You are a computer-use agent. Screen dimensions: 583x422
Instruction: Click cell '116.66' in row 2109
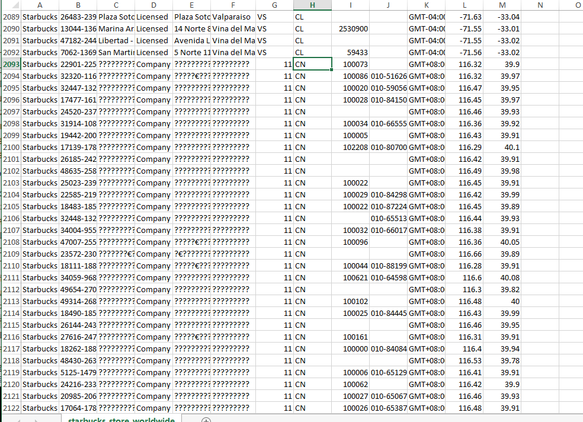(464, 254)
